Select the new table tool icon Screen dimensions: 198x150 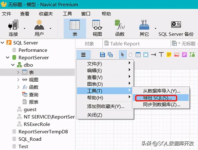(x=138, y=55)
